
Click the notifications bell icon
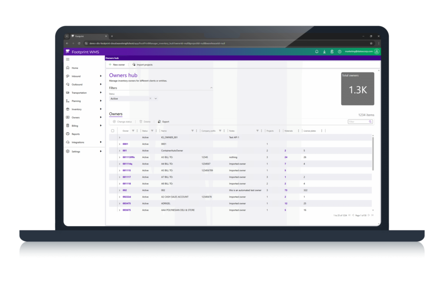tap(317, 52)
